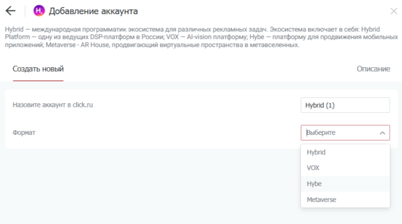402x224 pixels.
Task: Collapse the Формат dropdown via chevron
Action: coord(382,133)
